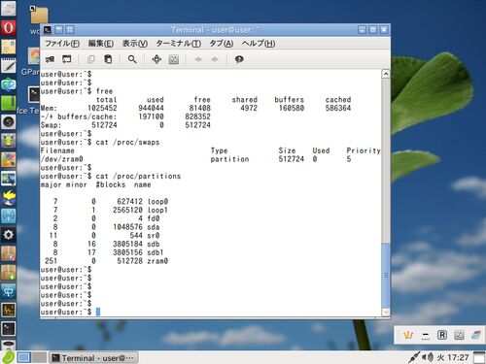Open the package box with green arrow icon
The height and width of the screenshot is (364, 486).
click(x=9, y=273)
